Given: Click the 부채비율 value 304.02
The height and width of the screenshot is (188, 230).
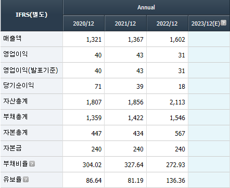Looking at the screenshot, I should (92, 165).
